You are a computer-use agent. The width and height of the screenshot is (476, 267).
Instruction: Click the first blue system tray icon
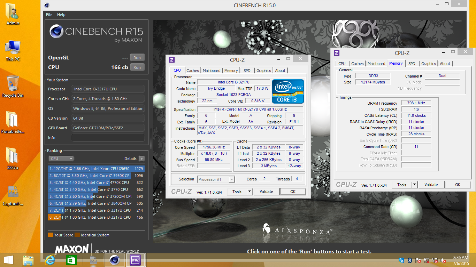401,260
